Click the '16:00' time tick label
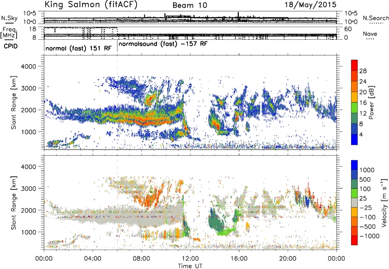 (x=239, y=259)
